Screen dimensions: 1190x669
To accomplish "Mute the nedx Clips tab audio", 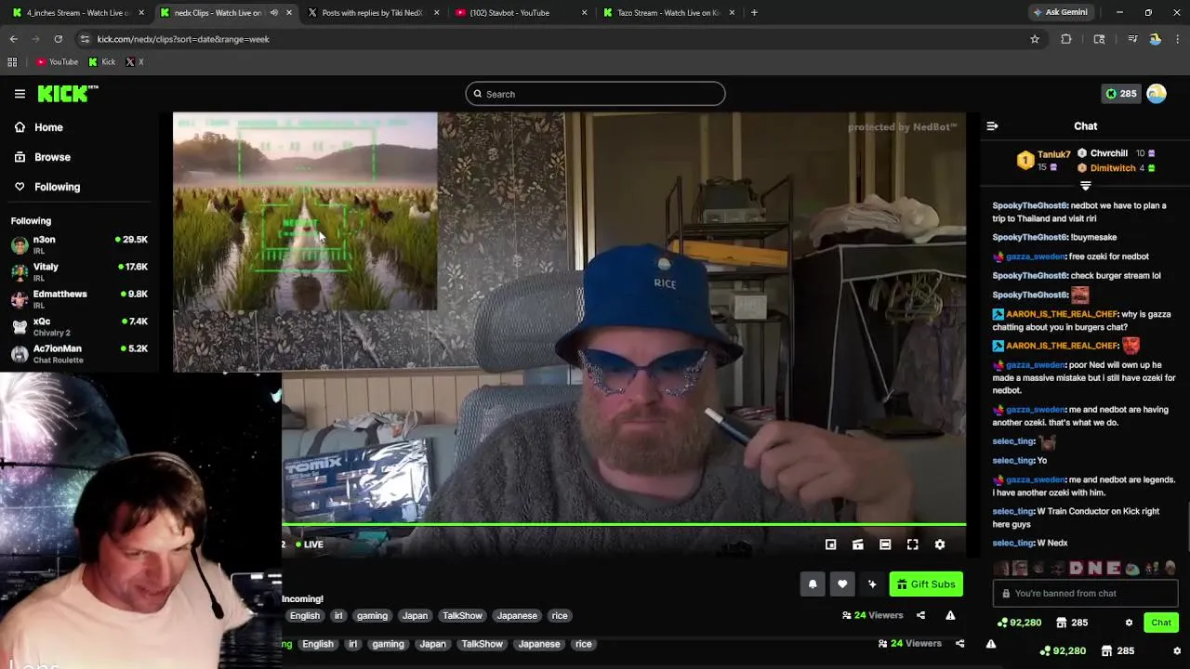I will pos(274,13).
